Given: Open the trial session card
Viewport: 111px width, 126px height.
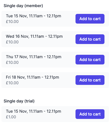Looking at the screenshot, I should [x=55, y=114].
